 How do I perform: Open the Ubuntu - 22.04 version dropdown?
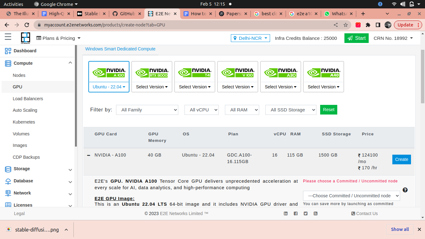[109, 87]
